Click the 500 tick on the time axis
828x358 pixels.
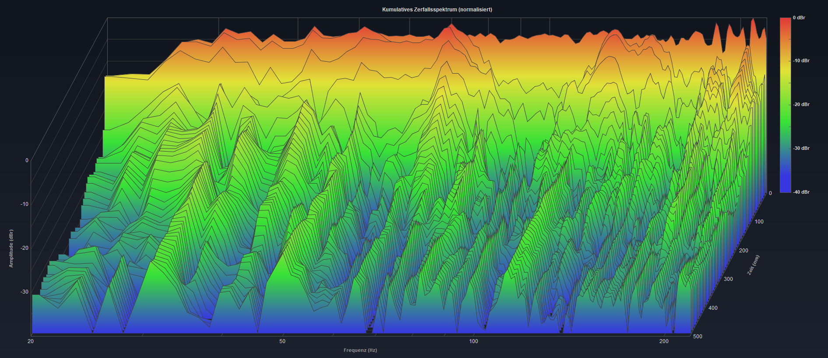pos(698,337)
